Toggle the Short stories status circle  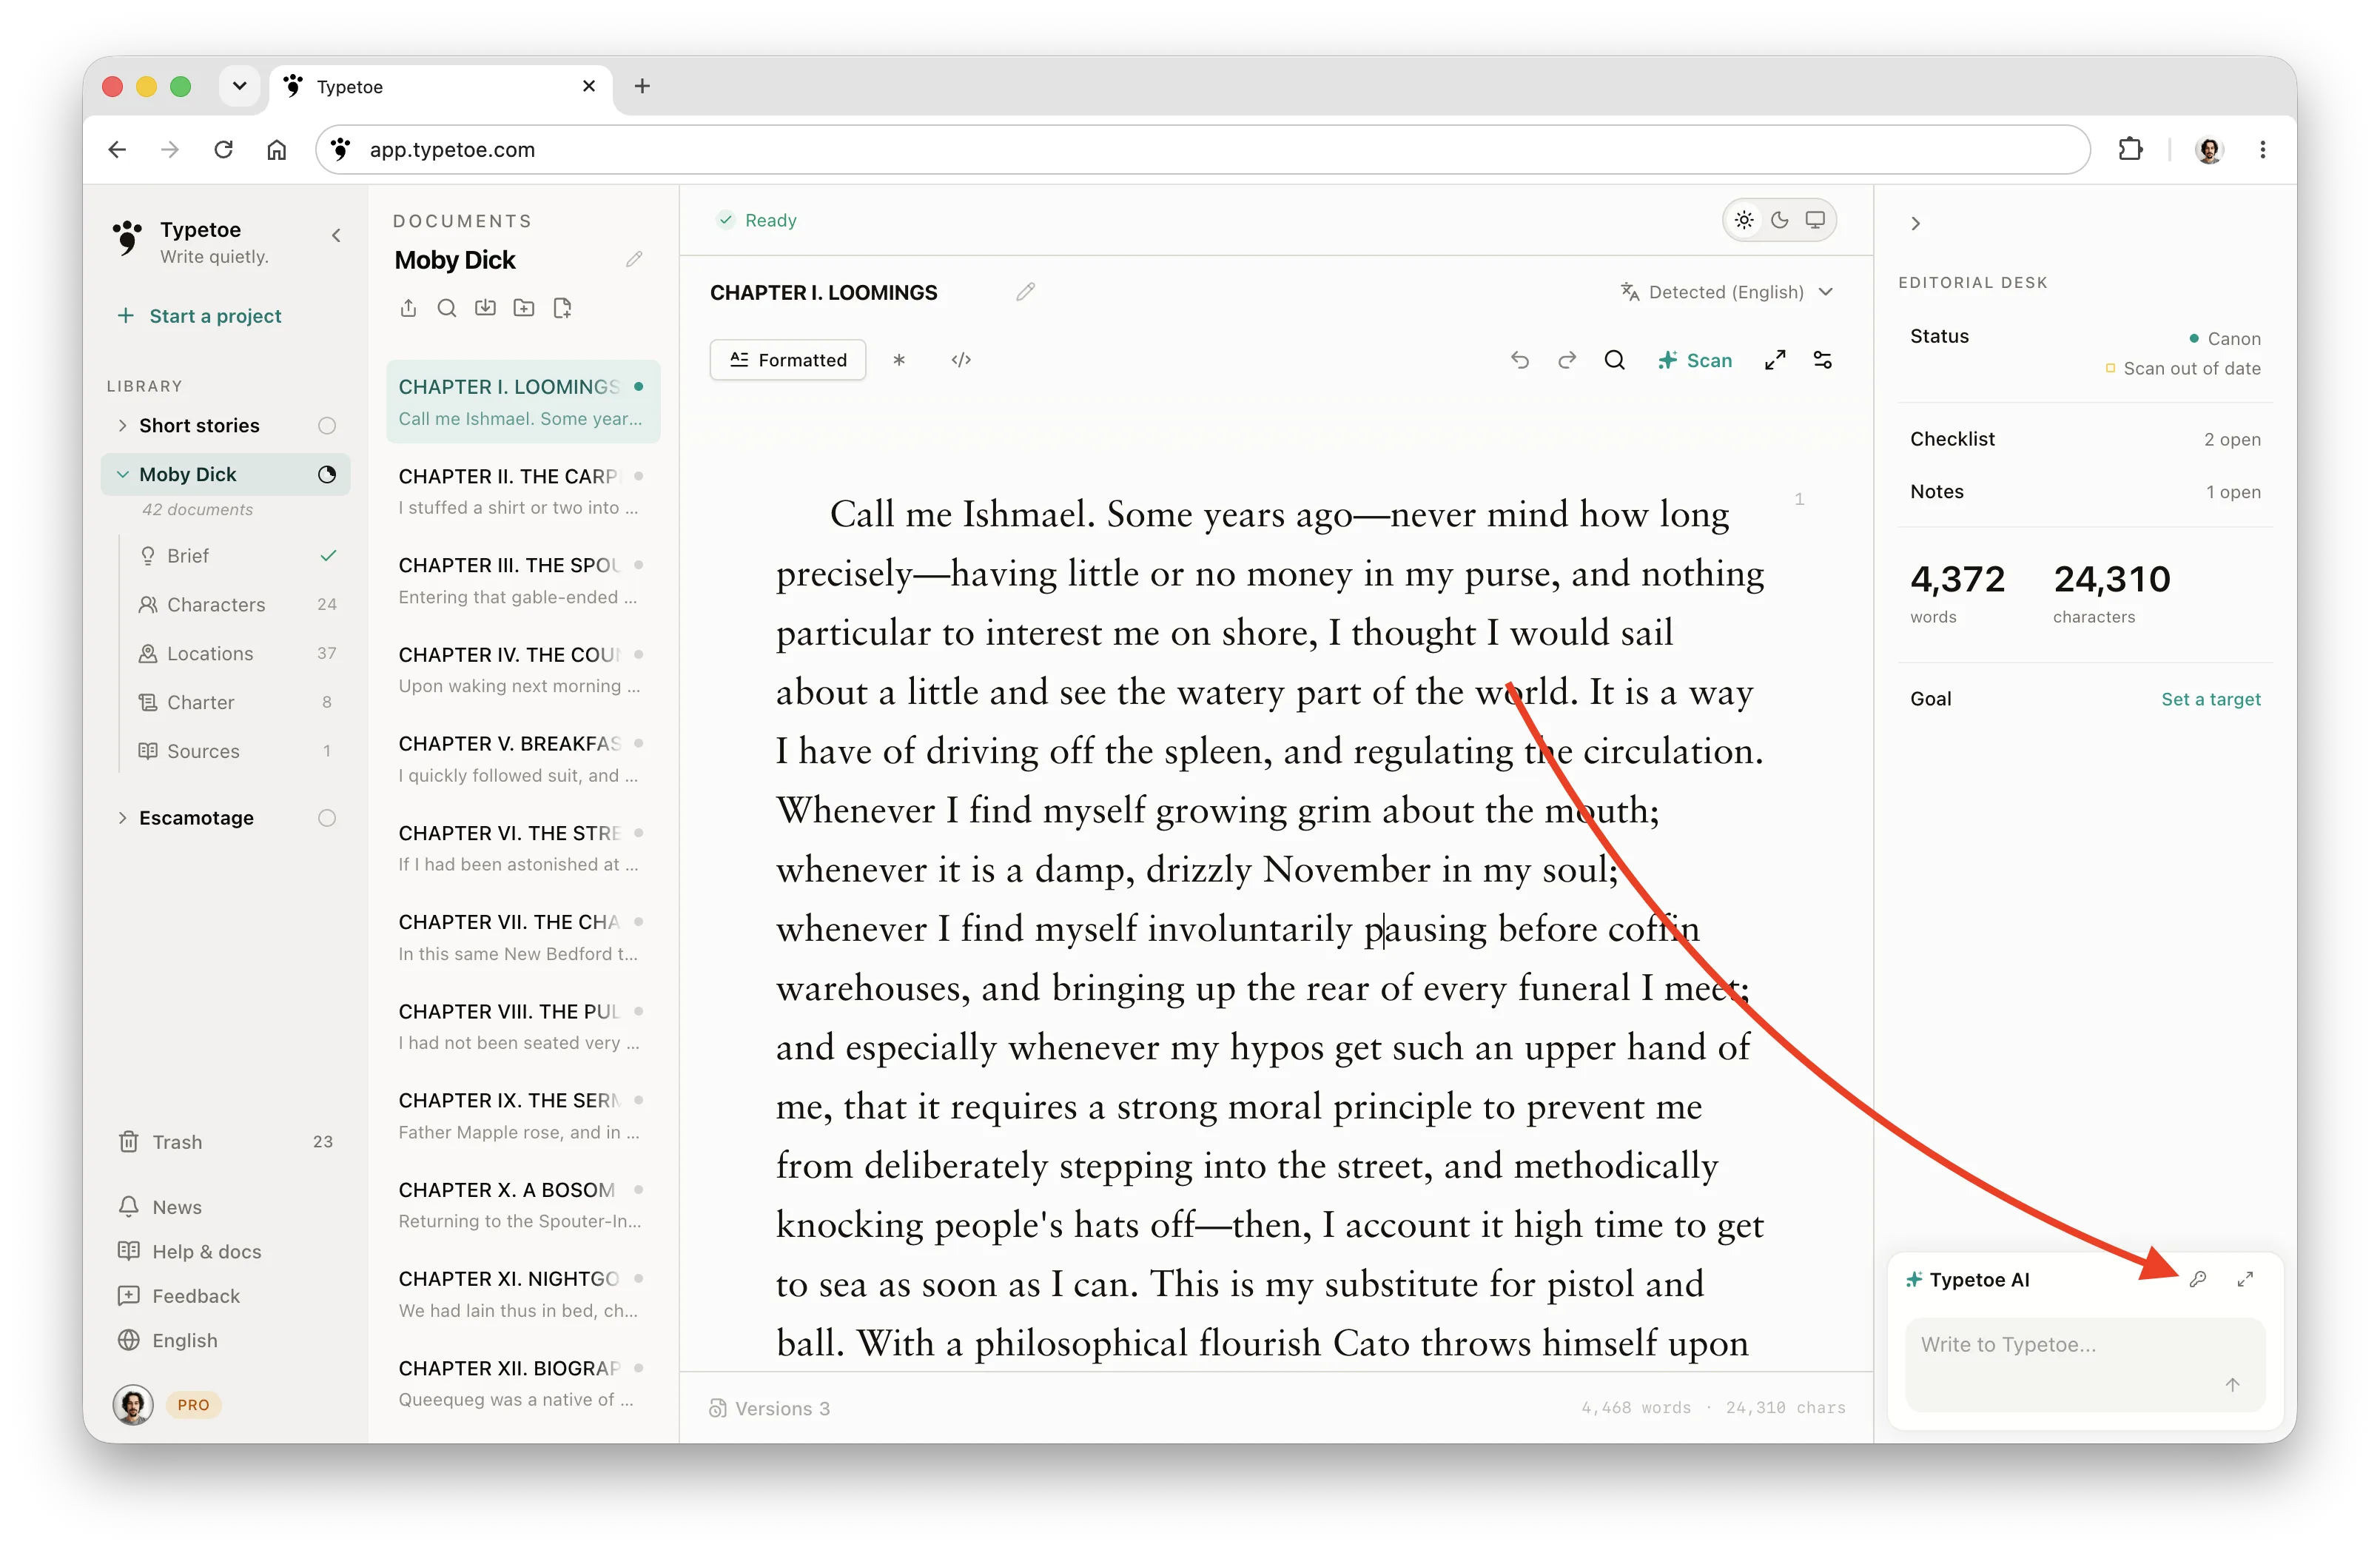click(x=327, y=425)
